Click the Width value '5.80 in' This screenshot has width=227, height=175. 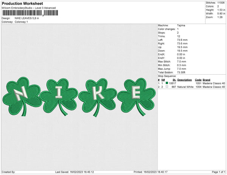click(221, 14)
